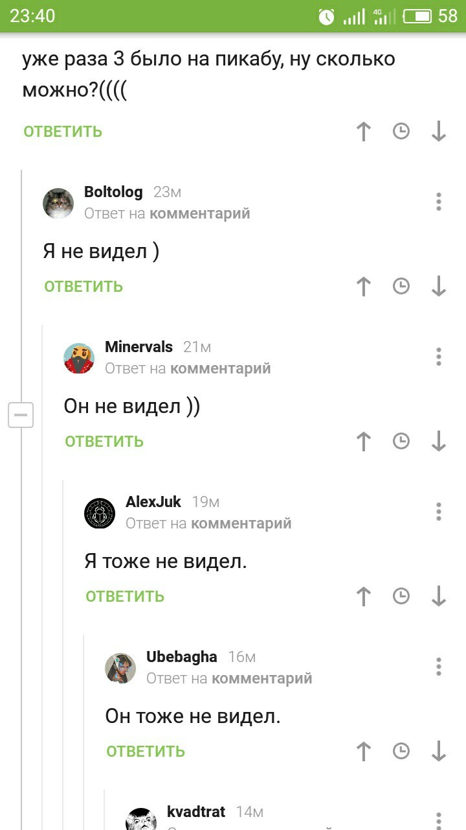
Task: Open three-dot menu on Ubebagha's comment
Action: pyautogui.click(x=439, y=667)
